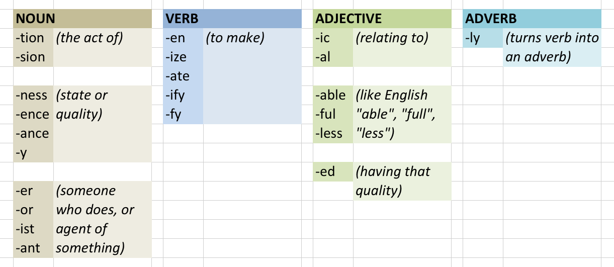The height and width of the screenshot is (267, 614).
Task: Select the -ness suffix cell
Action: click(x=33, y=96)
